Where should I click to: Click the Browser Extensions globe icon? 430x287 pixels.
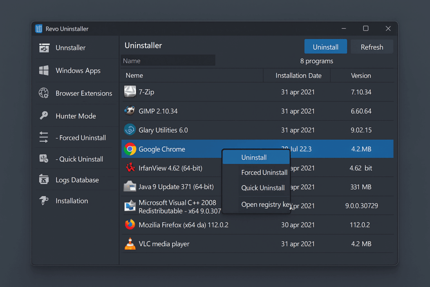tap(44, 93)
